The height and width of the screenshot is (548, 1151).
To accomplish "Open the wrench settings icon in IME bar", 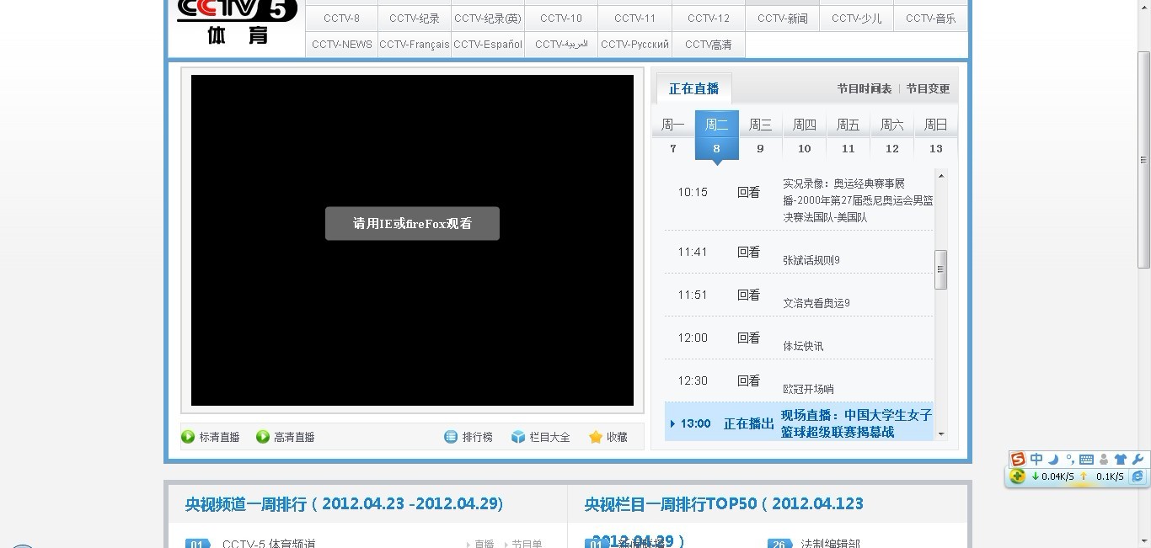I will coord(1137,459).
